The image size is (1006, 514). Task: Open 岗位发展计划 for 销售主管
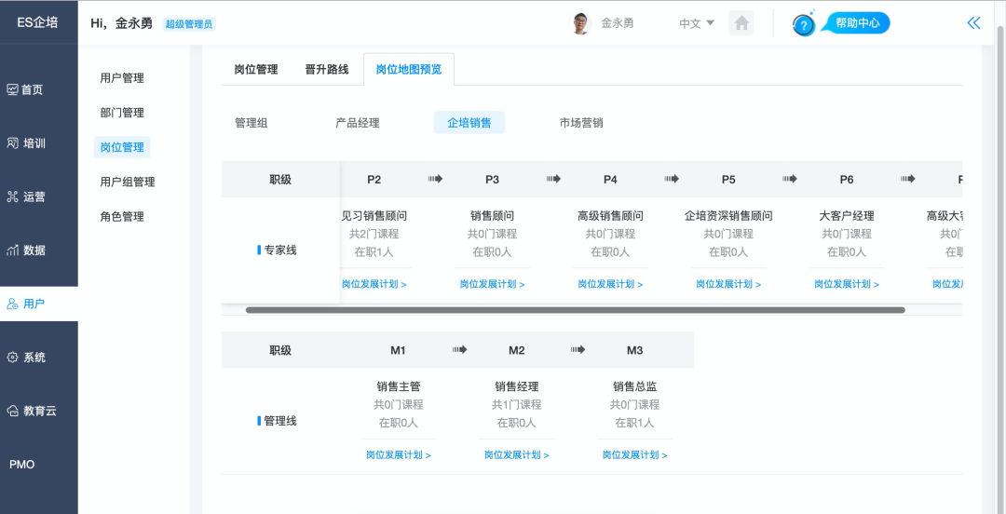399,455
